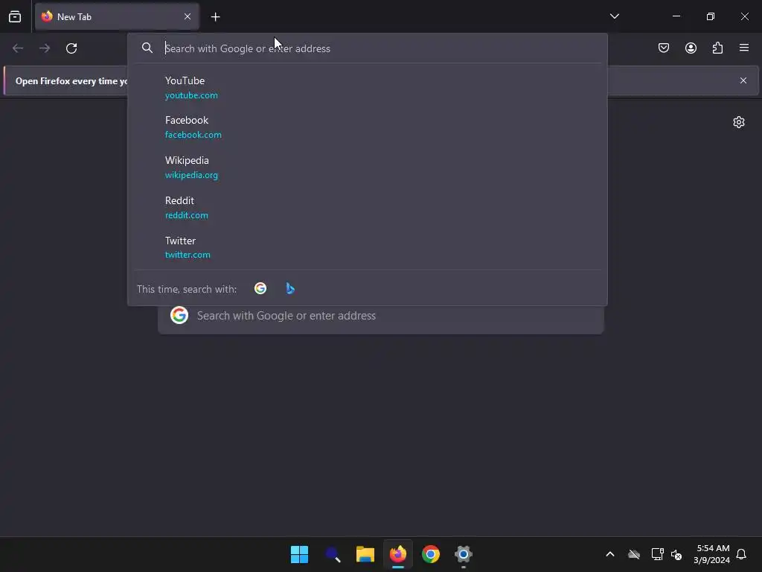
Task: Click the OneDrive cloud tray icon
Action: (x=634, y=554)
